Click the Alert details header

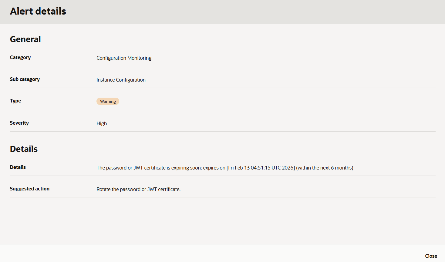(x=38, y=11)
